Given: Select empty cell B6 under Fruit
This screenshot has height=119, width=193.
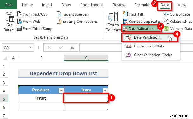Looking at the screenshot, I should coord(41,106).
